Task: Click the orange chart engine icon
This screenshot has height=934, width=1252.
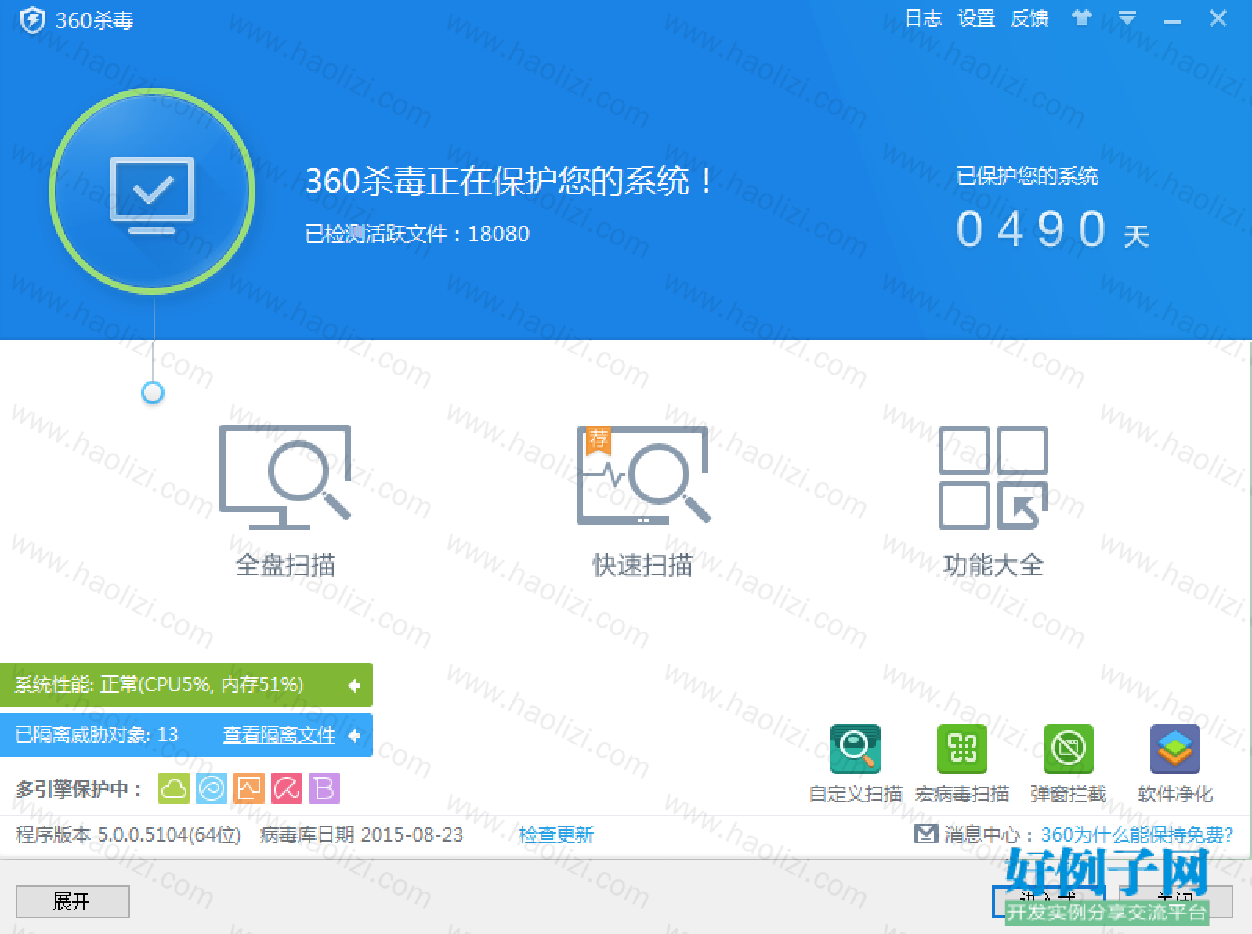Action: tap(249, 788)
